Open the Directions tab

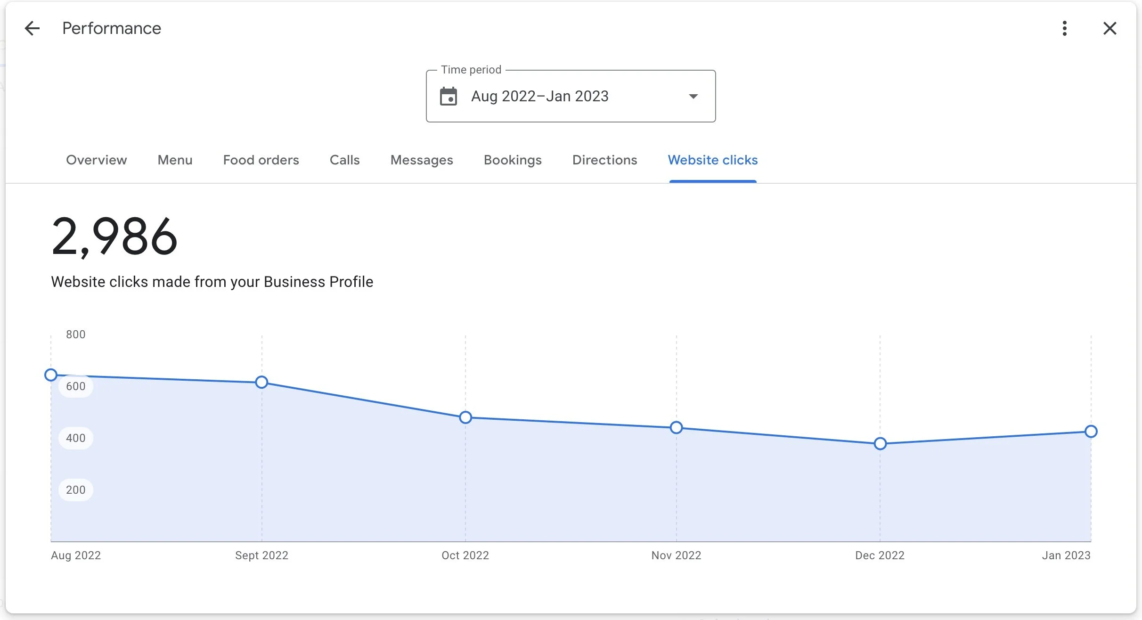(x=604, y=160)
